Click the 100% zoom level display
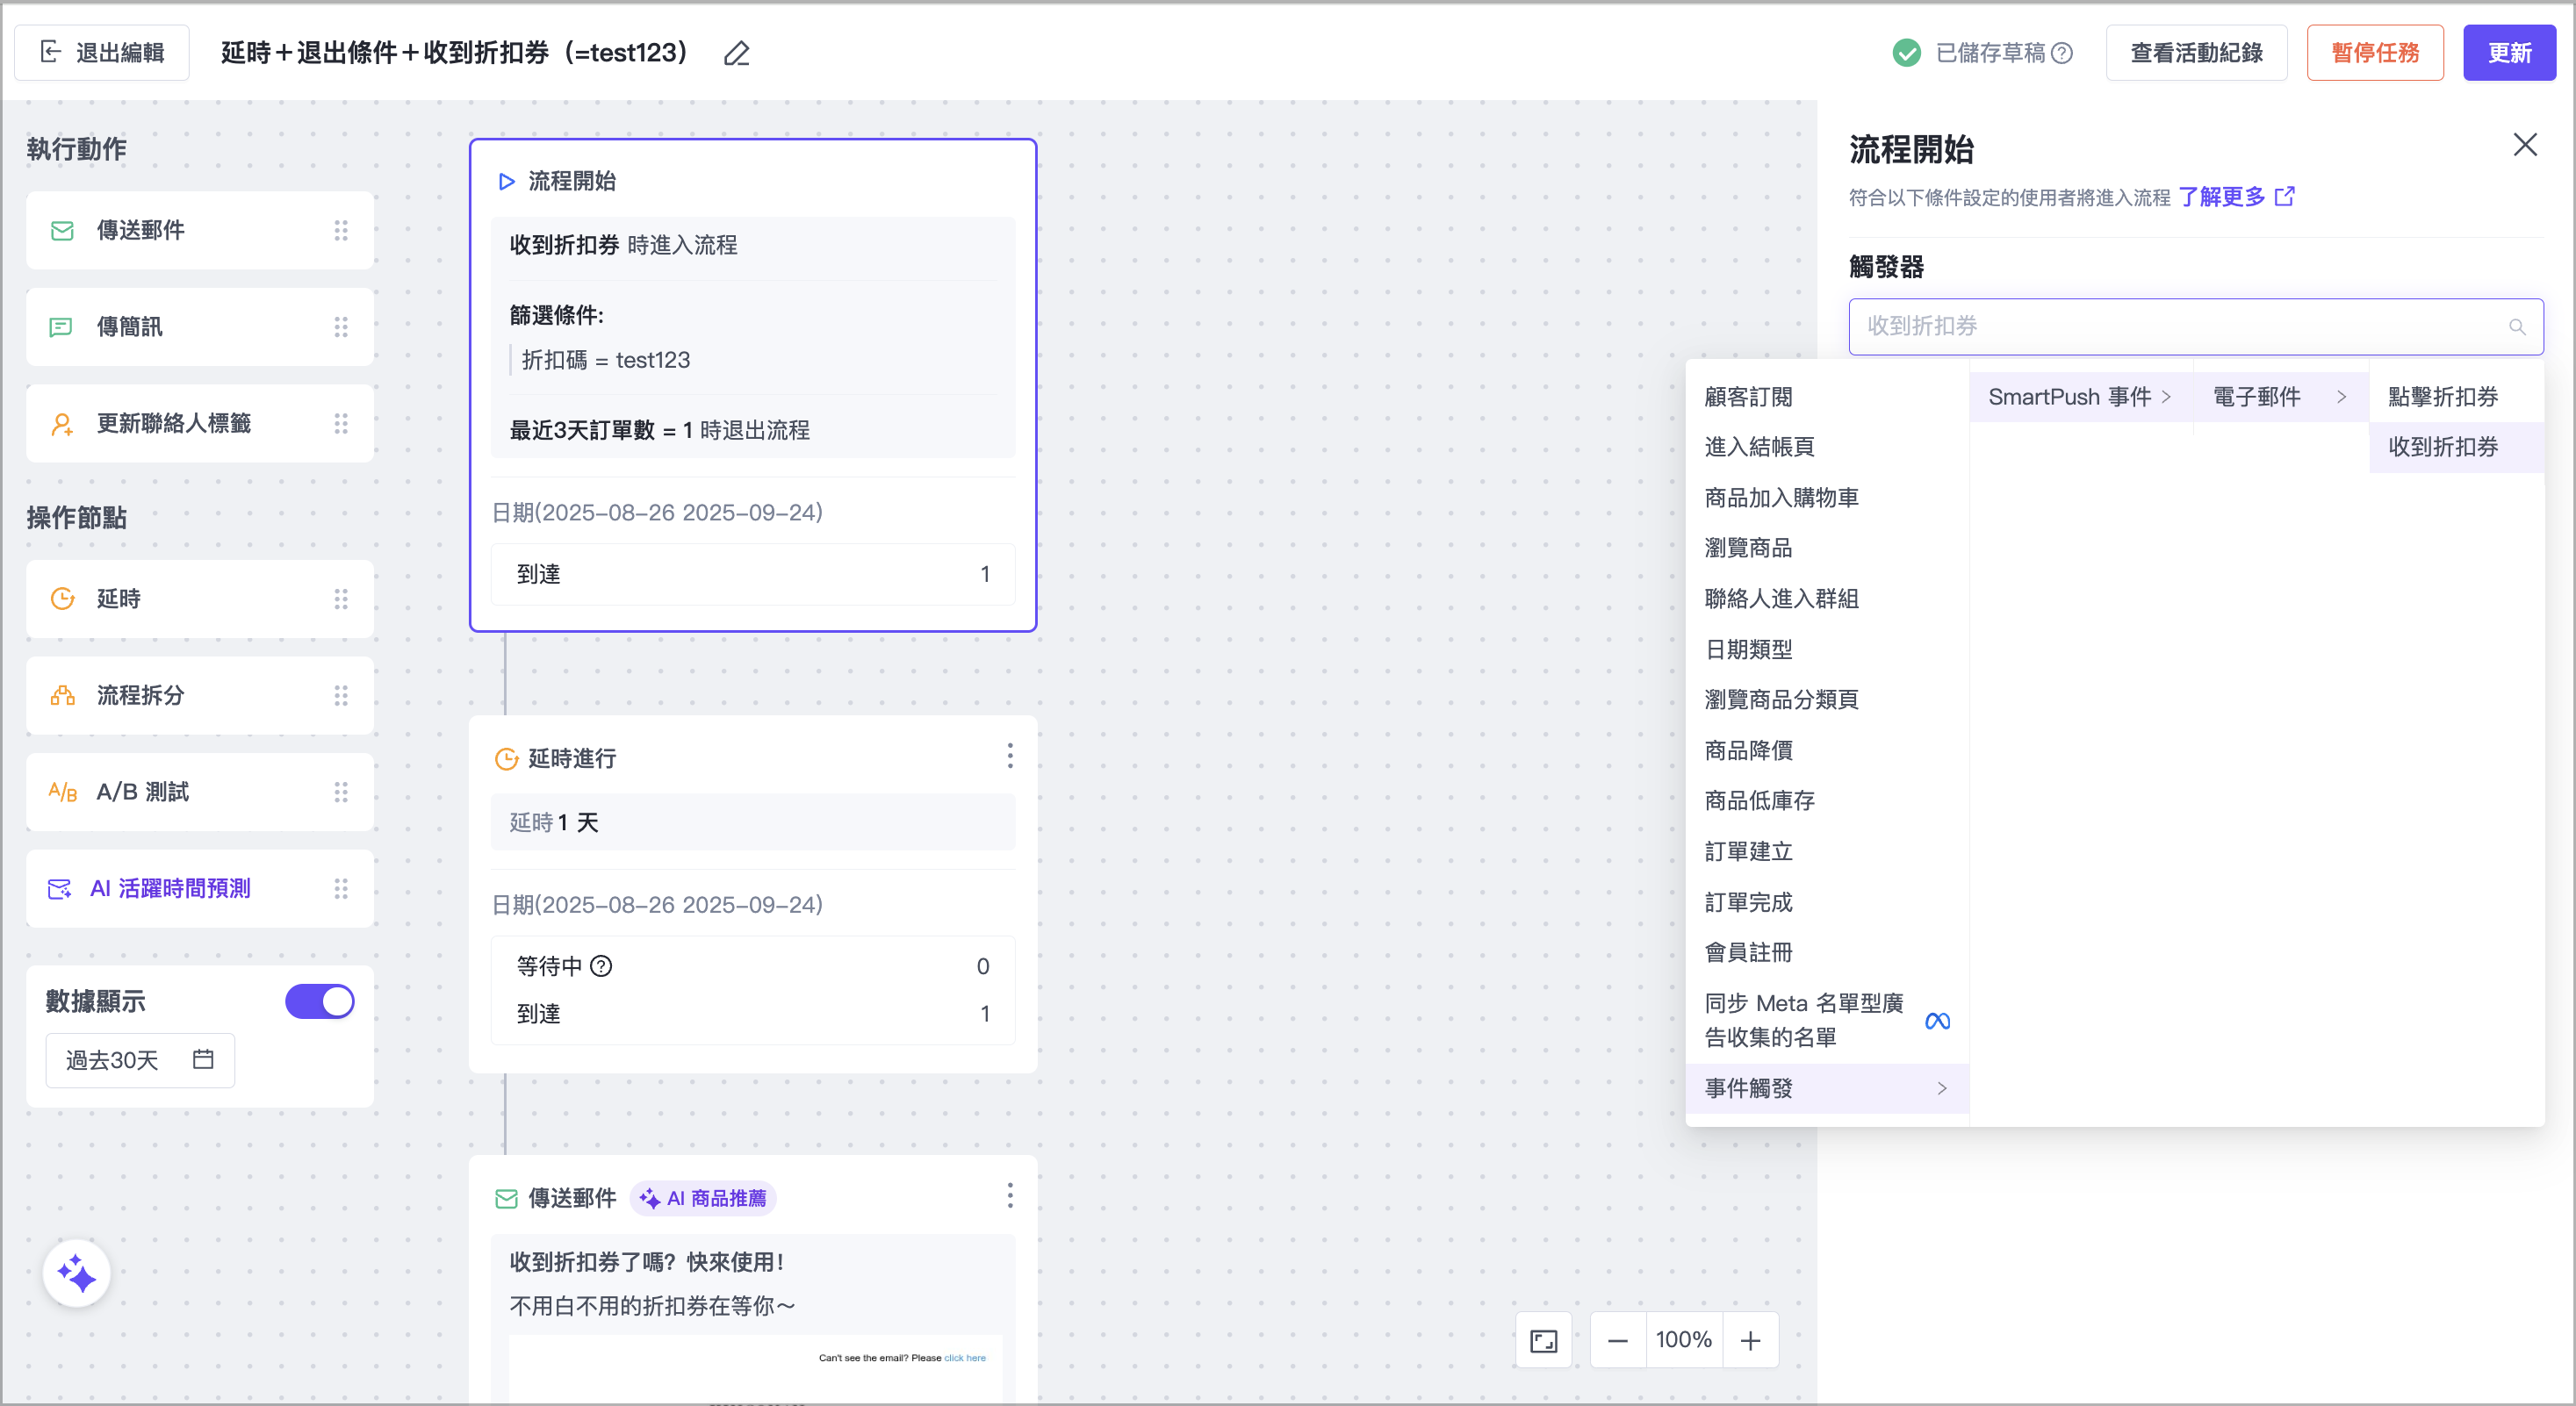2576x1406 pixels. (x=1684, y=1341)
